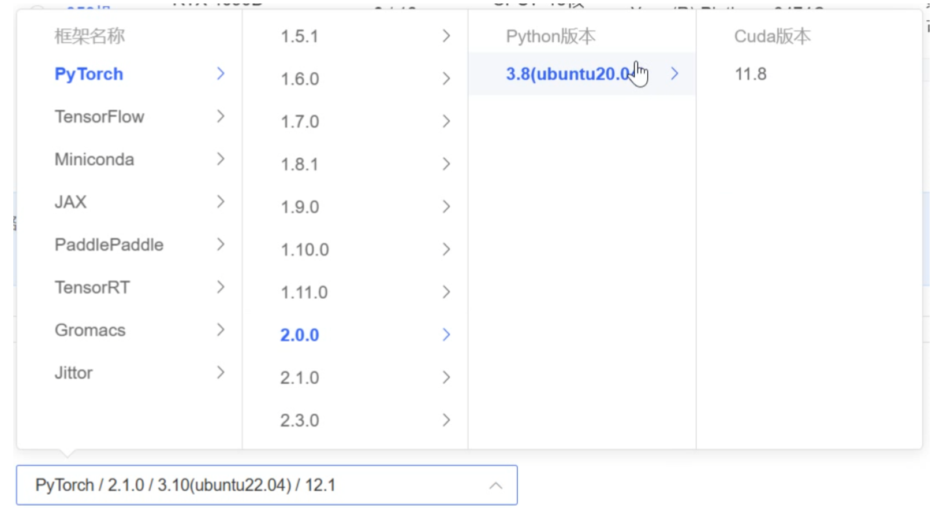Pick version 1.5.1
The width and height of the screenshot is (936, 508).
(299, 36)
